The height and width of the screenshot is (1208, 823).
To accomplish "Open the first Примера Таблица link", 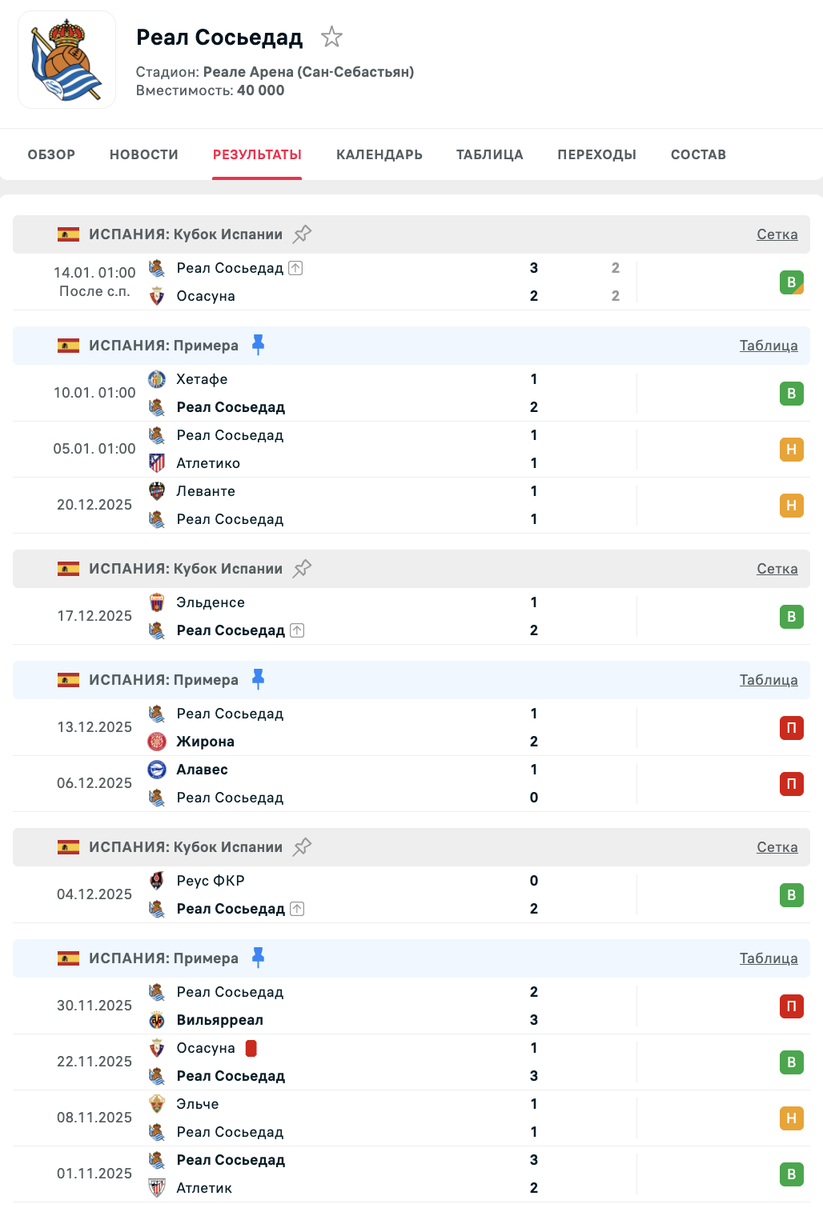I will pos(768,346).
